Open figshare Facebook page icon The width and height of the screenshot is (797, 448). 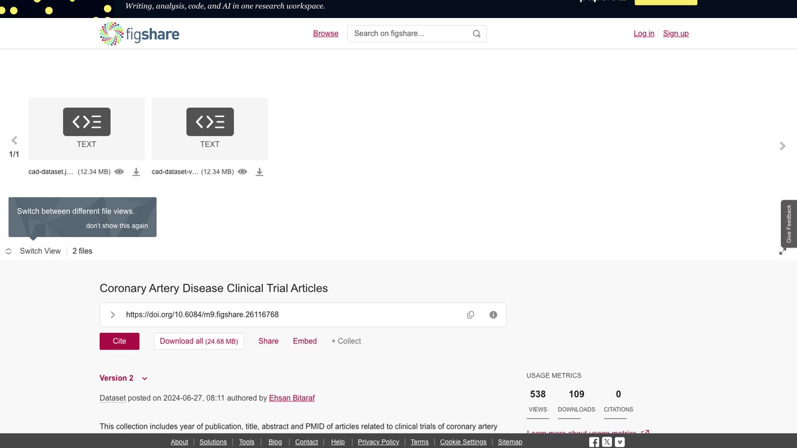[594, 442]
